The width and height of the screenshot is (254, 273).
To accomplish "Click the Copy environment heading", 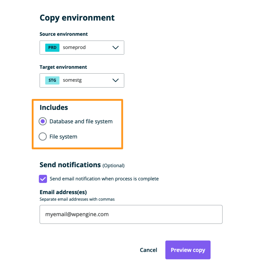I will 77,18.
